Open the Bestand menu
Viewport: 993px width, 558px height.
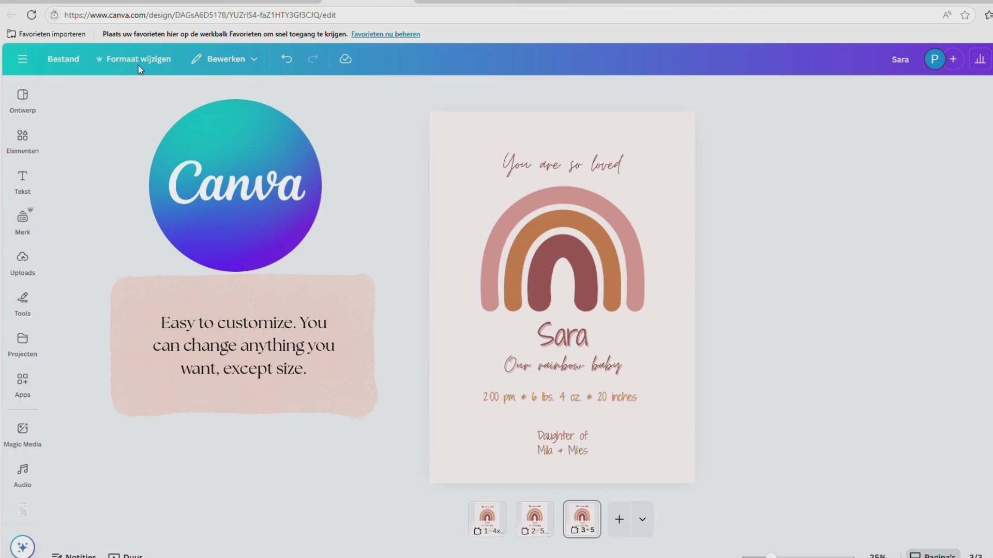[x=63, y=59]
